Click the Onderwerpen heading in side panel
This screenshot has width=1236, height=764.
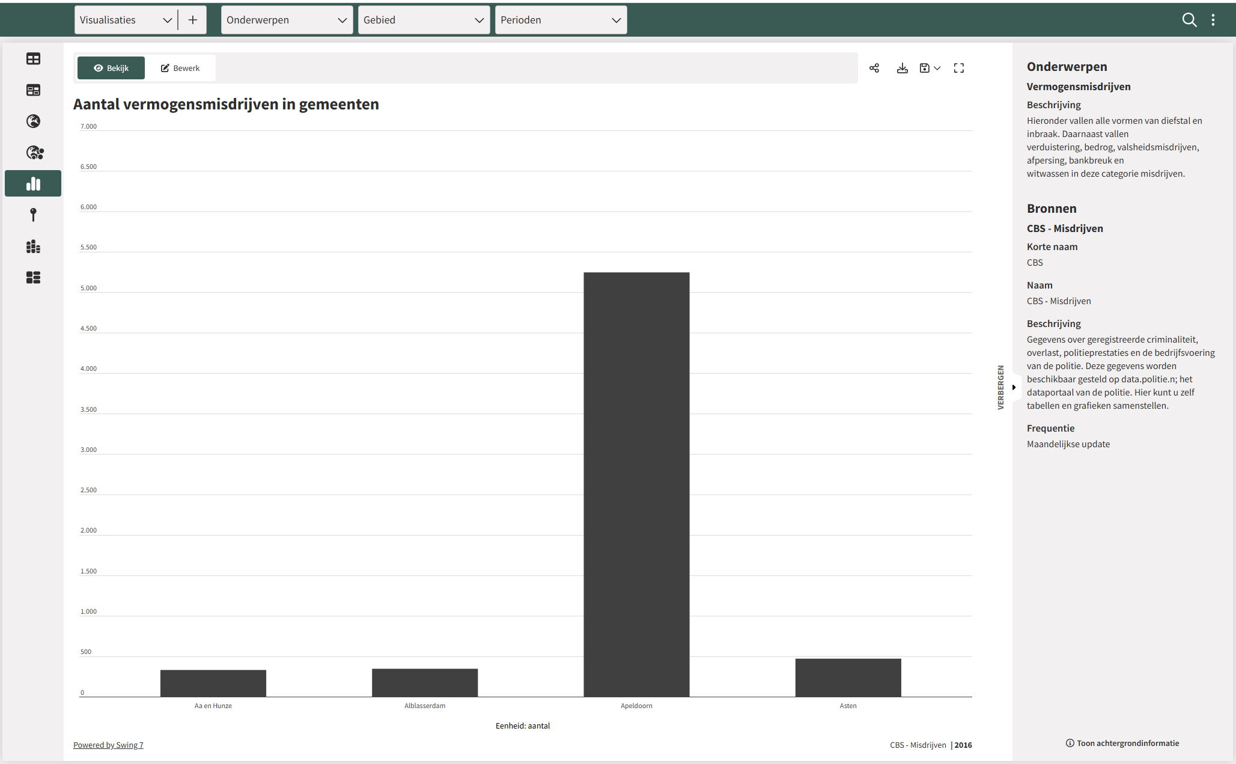click(x=1067, y=67)
